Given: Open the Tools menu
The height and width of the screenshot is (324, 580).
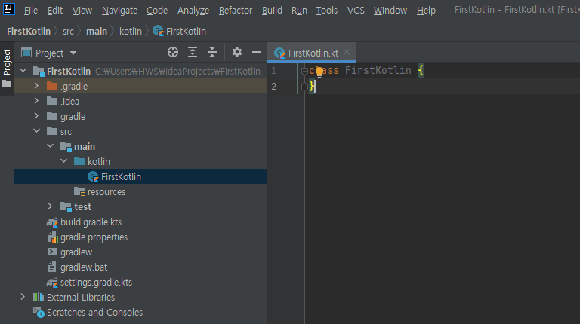Looking at the screenshot, I should 326,11.
